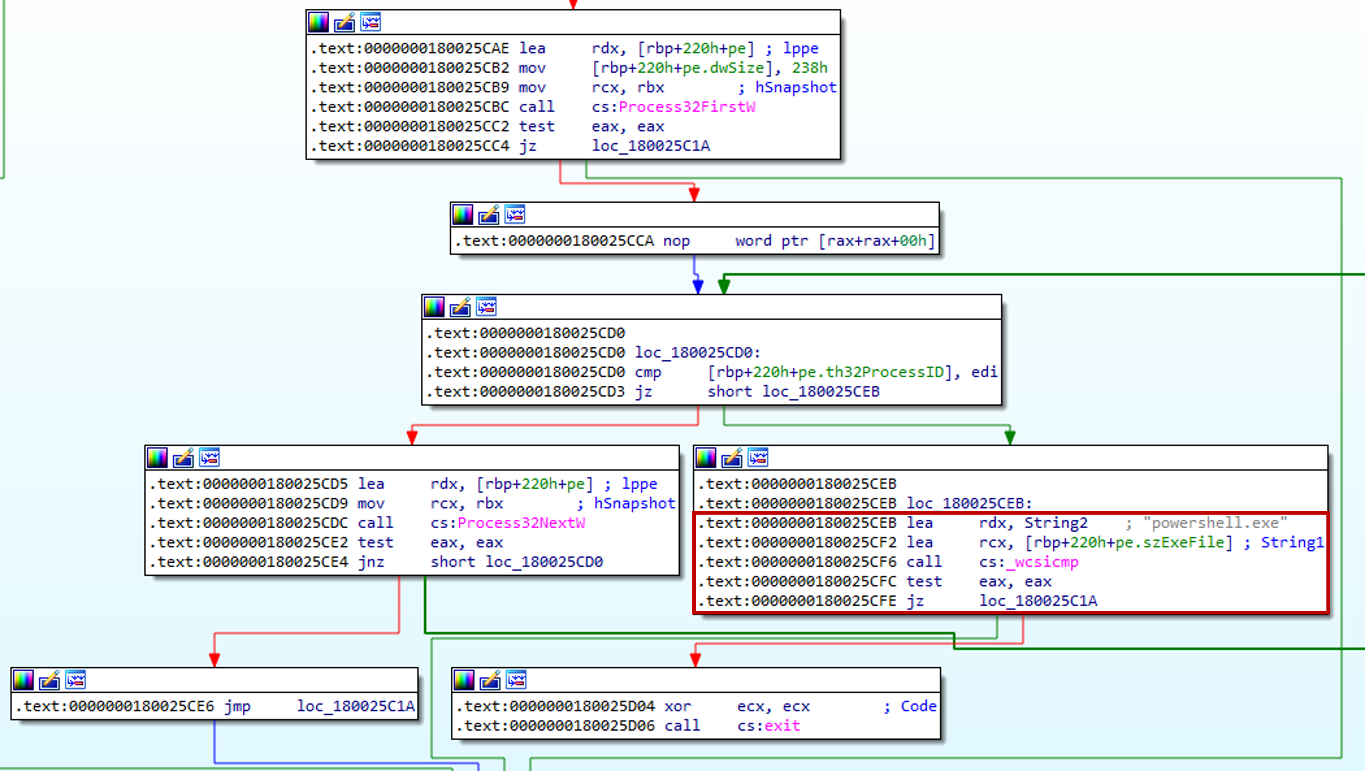This screenshot has width=1365, height=771.
Task: Click node color icon in nop block
Action: pos(462,215)
